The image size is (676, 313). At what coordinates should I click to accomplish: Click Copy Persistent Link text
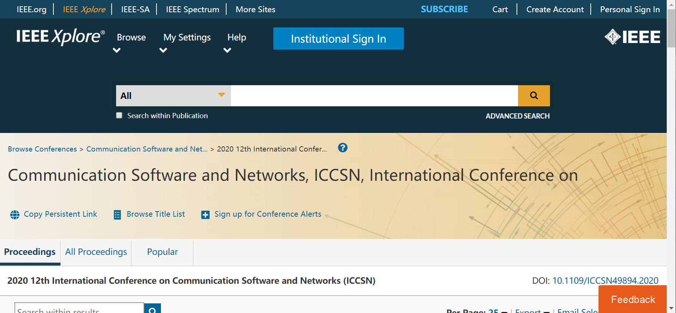tap(60, 214)
